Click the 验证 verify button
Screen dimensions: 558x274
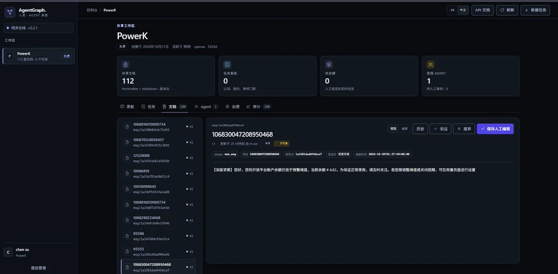point(441,129)
